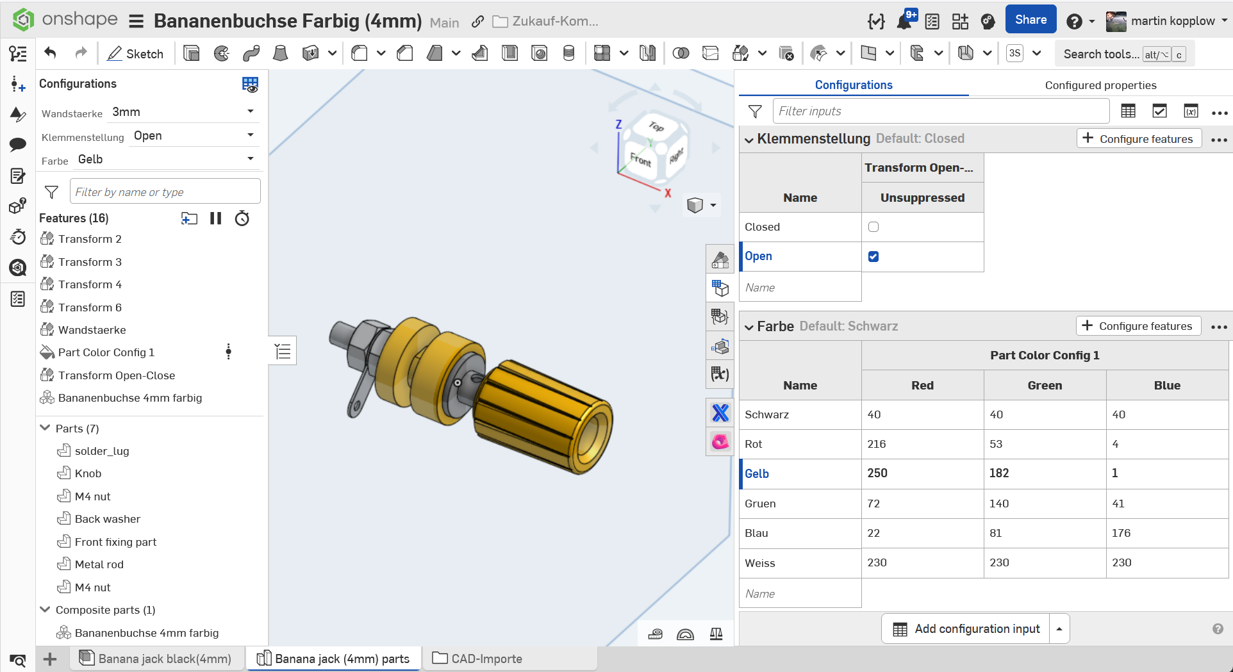
Task: Click the measure tool icon at bottom
Action: [655, 634]
